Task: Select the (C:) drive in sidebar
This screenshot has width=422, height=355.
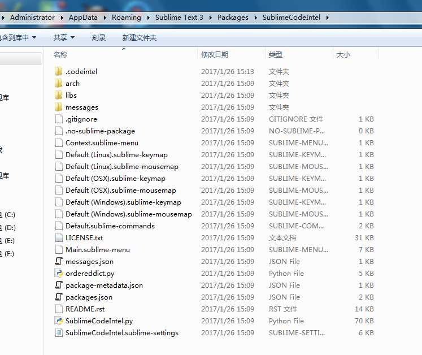Action: [7, 215]
